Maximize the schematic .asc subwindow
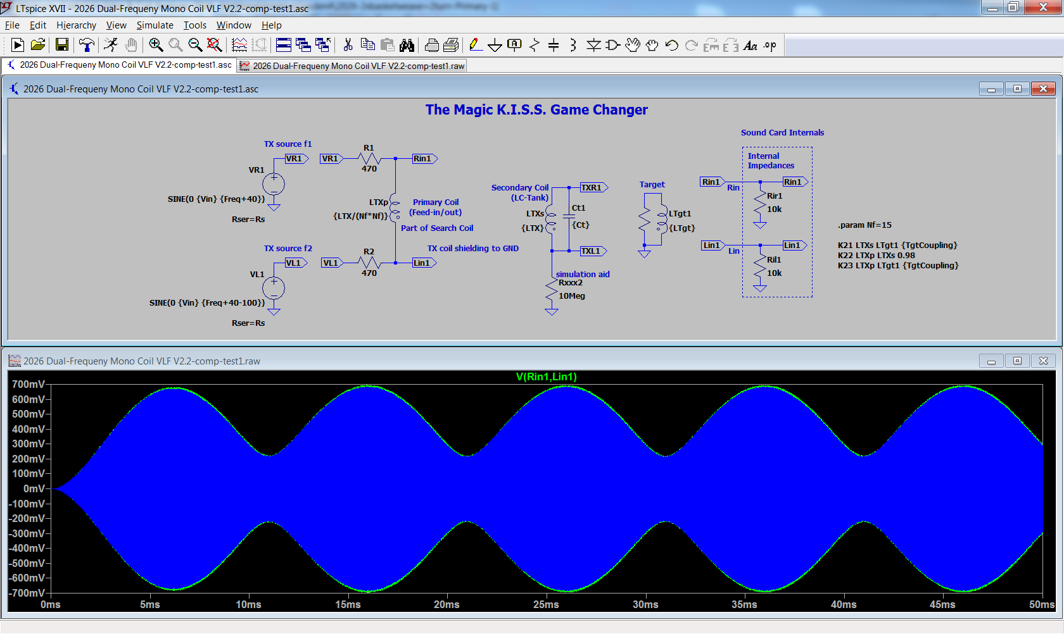Screen dimensions: 1064x634 point(1017,89)
